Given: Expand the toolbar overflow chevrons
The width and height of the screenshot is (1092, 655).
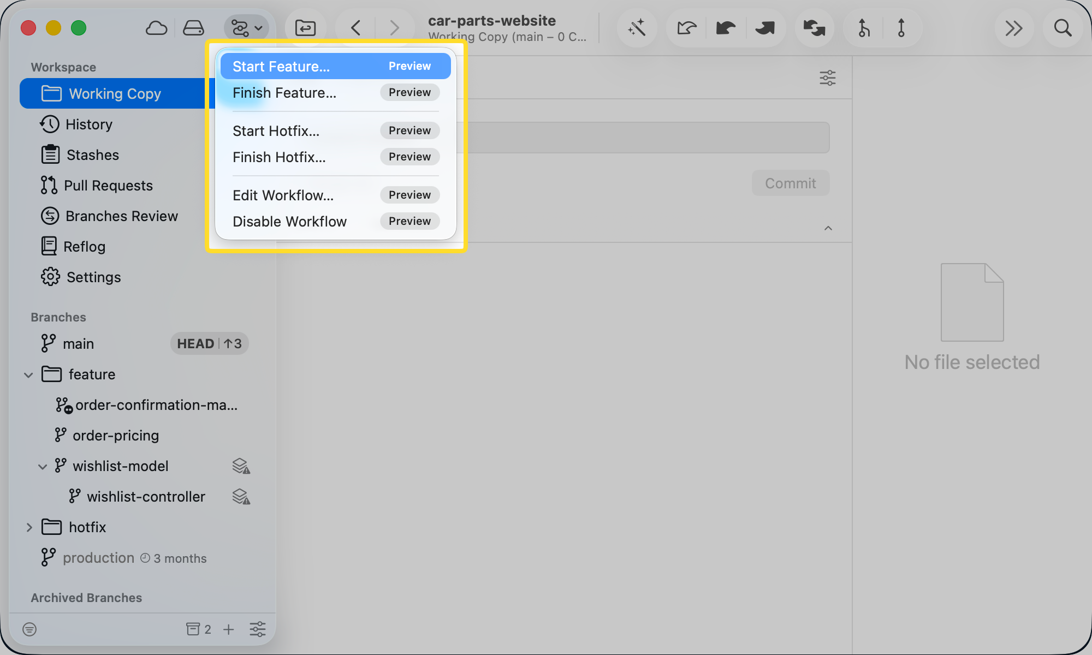Looking at the screenshot, I should coord(1014,28).
